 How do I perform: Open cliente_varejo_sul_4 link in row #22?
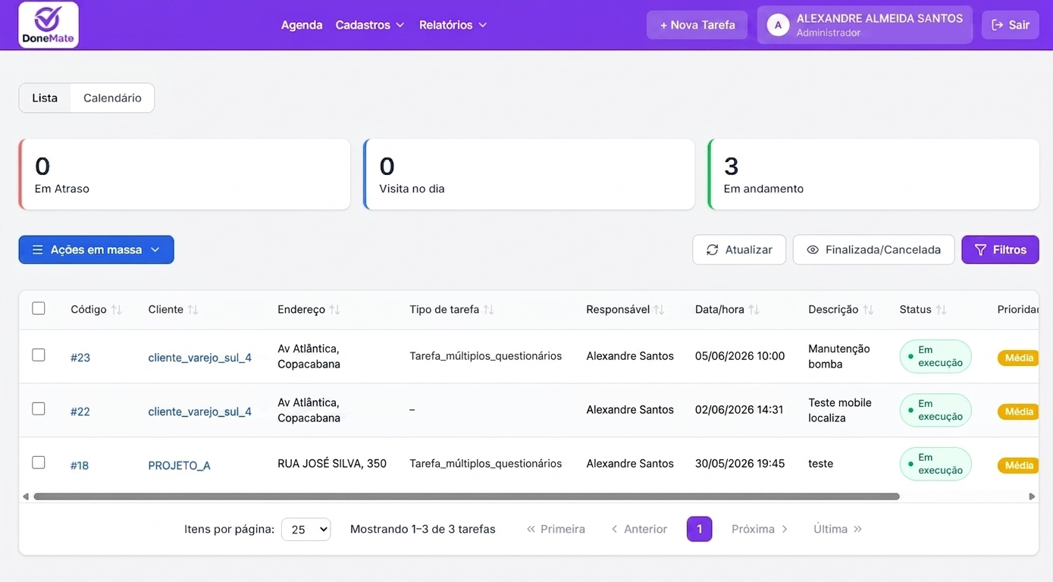[x=200, y=411]
